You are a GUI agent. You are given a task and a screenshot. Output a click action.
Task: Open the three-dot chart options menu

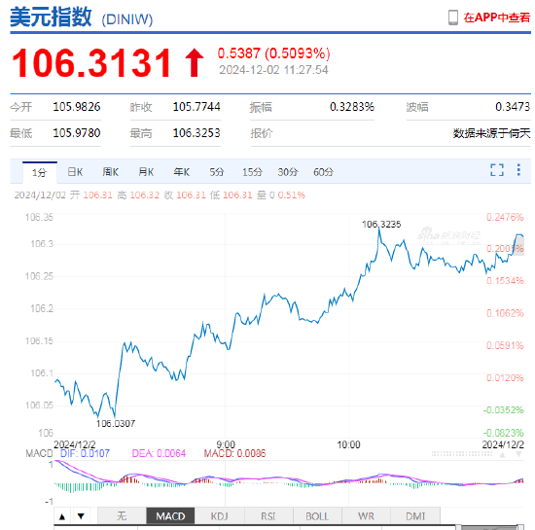pyautogui.click(x=518, y=170)
